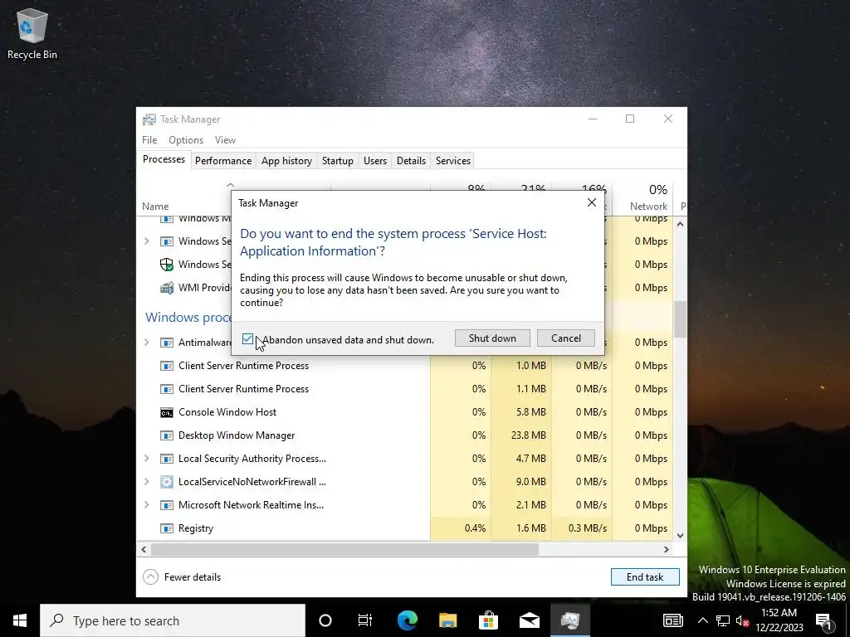Launch Microsoft Edge from the taskbar
The image size is (850, 637).
pos(407,620)
